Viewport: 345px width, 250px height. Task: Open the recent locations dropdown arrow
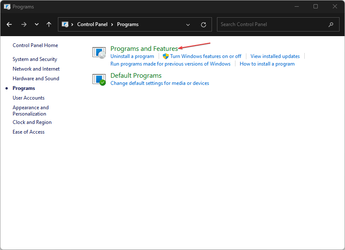click(x=37, y=24)
